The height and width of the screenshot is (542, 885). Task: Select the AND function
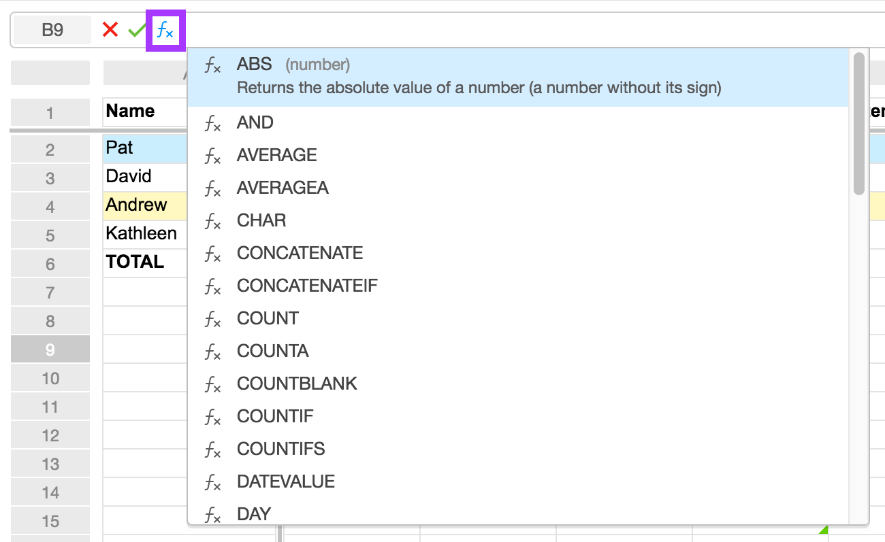tap(255, 122)
